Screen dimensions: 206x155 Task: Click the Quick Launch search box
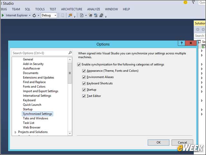[x=202, y=3]
